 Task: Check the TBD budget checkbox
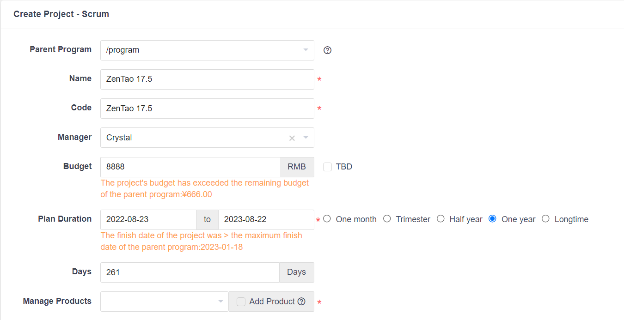click(328, 167)
